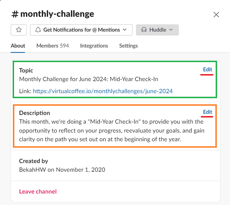Open the Huddle dropdown arrow
The width and height of the screenshot is (230, 205).
171,30
